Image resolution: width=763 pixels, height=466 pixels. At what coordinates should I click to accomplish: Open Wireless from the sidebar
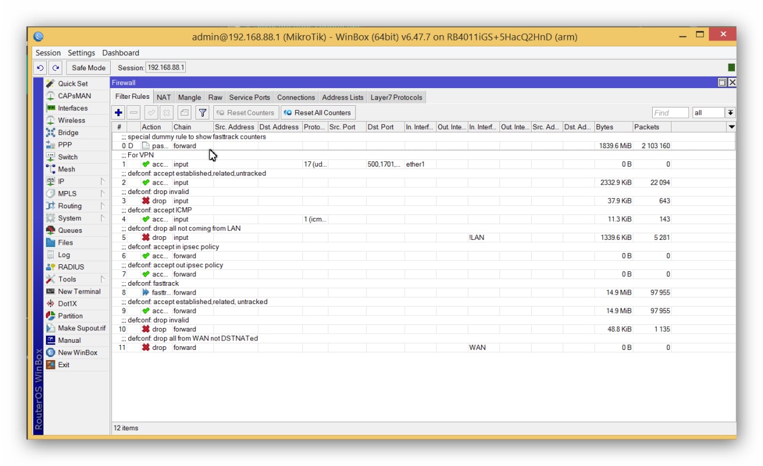(x=71, y=120)
